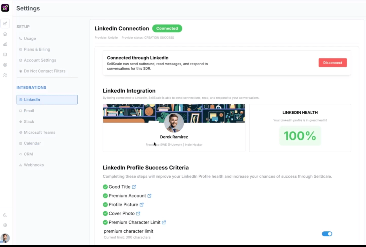Click the Derek Ramirez name text
Image resolution: width=366 pixels, height=247 pixels.
(174, 137)
